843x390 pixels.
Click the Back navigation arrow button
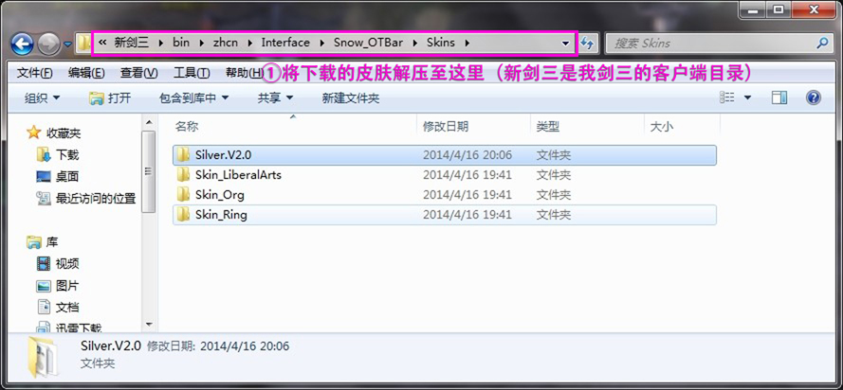pyautogui.click(x=22, y=44)
